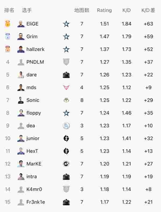Click floppy's player avatar photo
161x212 pixels.
click(x=21, y=113)
